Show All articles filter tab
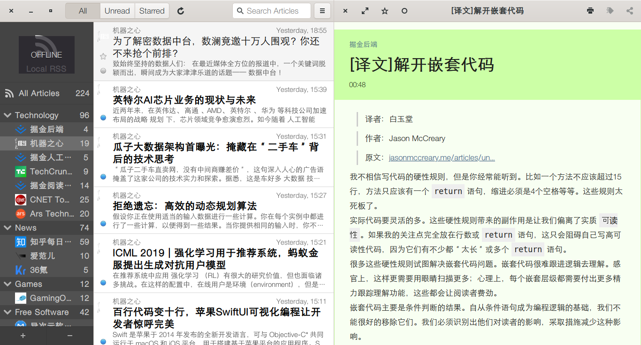Image resolution: width=641 pixels, height=345 pixels. [83, 11]
